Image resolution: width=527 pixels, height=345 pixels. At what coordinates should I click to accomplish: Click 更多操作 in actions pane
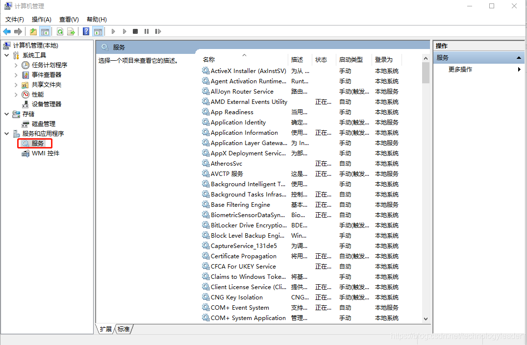pyautogui.click(x=460, y=69)
